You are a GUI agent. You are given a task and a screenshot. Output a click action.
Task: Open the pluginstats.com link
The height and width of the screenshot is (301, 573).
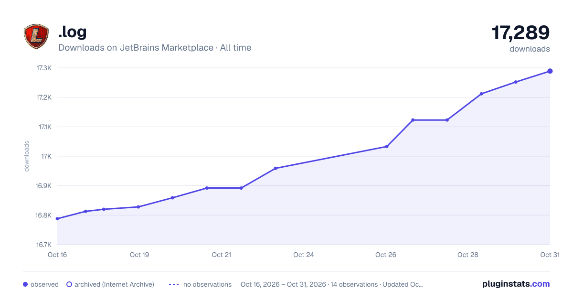pyautogui.click(x=516, y=284)
